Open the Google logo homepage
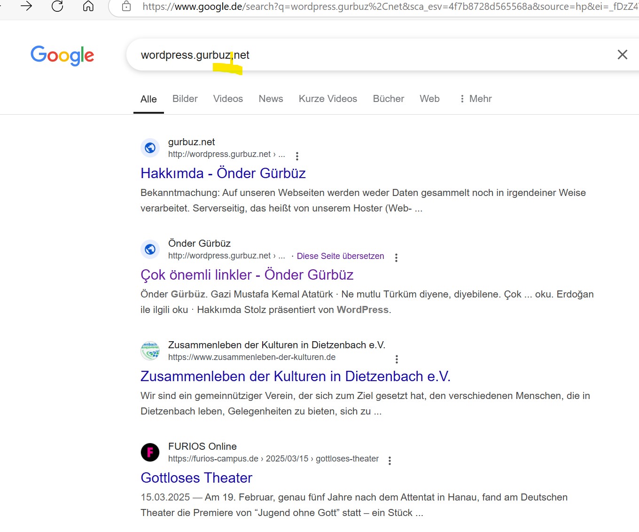 (62, 55)
